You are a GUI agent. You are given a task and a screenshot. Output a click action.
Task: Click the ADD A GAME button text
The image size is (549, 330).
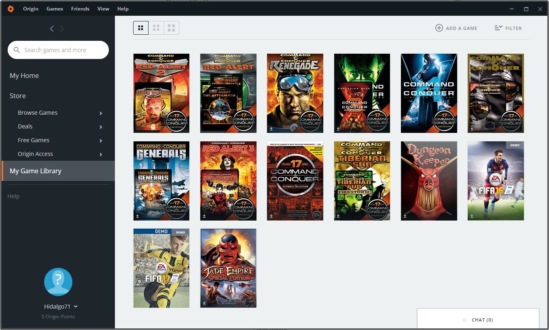[x=462, y=28]
